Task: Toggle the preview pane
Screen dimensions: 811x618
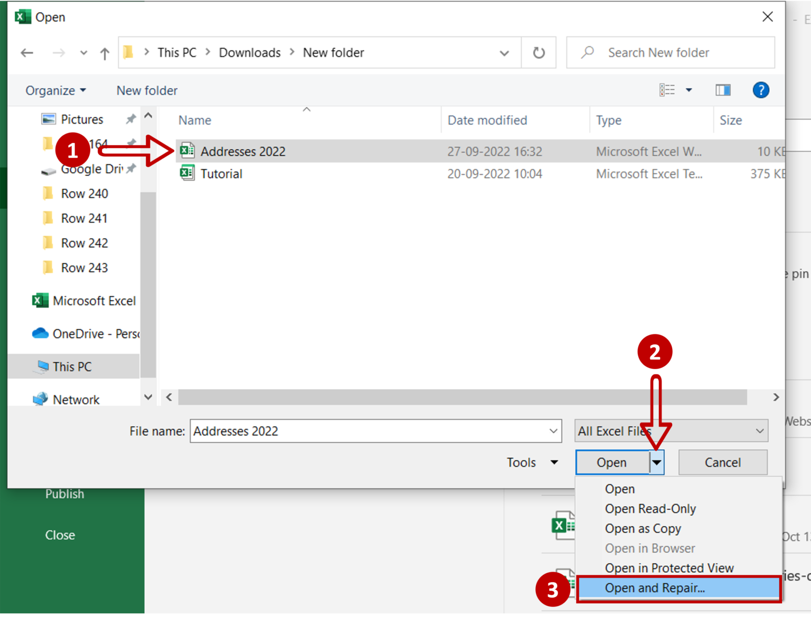Action: pyautogui.click(x=723, y=90)
